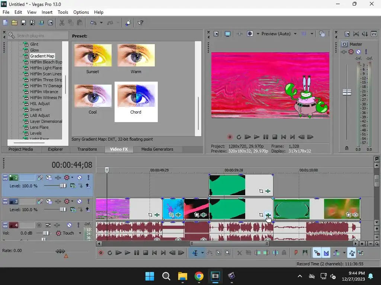This screenshot has width=381, height=285.
Task: Click Go to End in timeline transport
Action: (163, 253)
